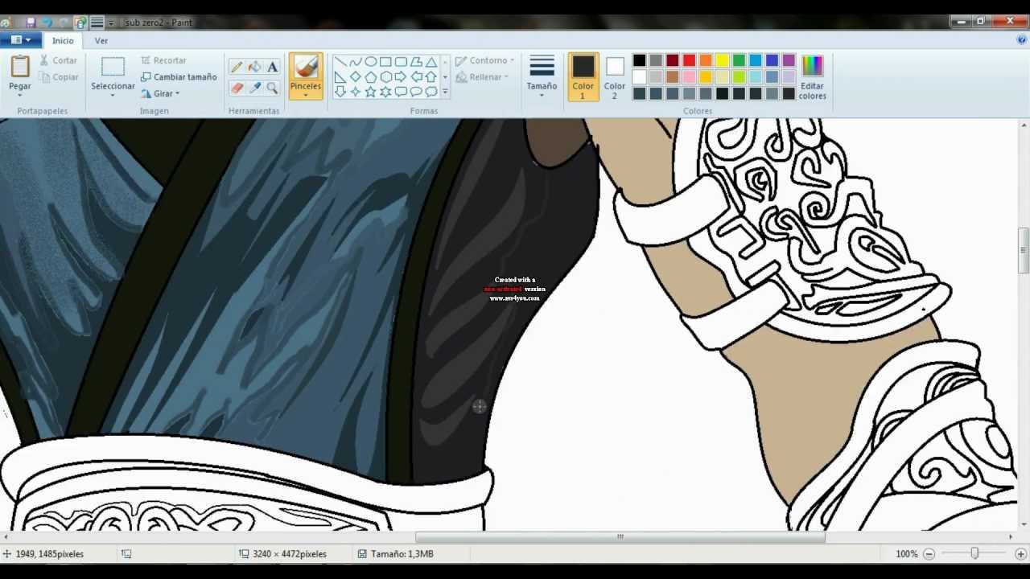
Task: Pick the purple color swatch
Action: tap(789, 60)
